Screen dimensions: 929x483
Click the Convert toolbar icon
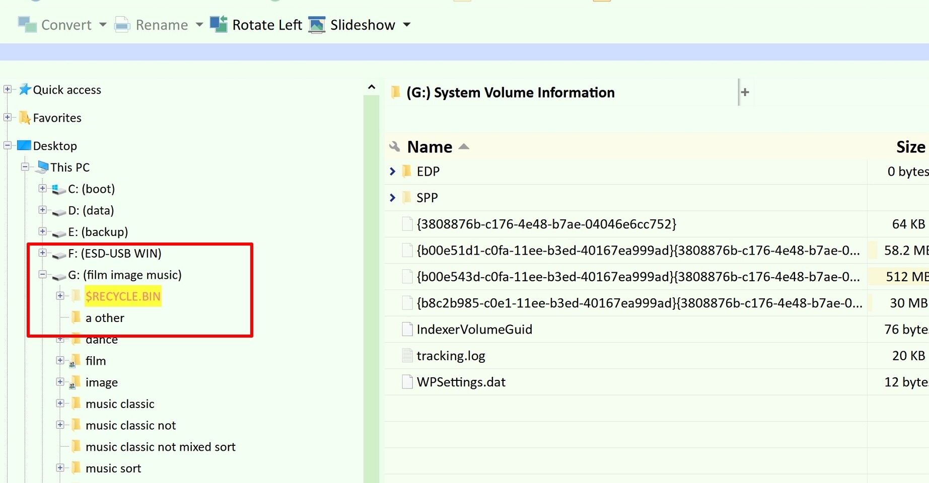tap(27, 25)
